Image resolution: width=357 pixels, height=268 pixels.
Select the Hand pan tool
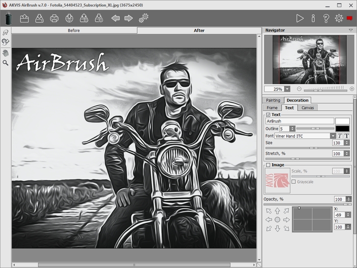(6, 53)
